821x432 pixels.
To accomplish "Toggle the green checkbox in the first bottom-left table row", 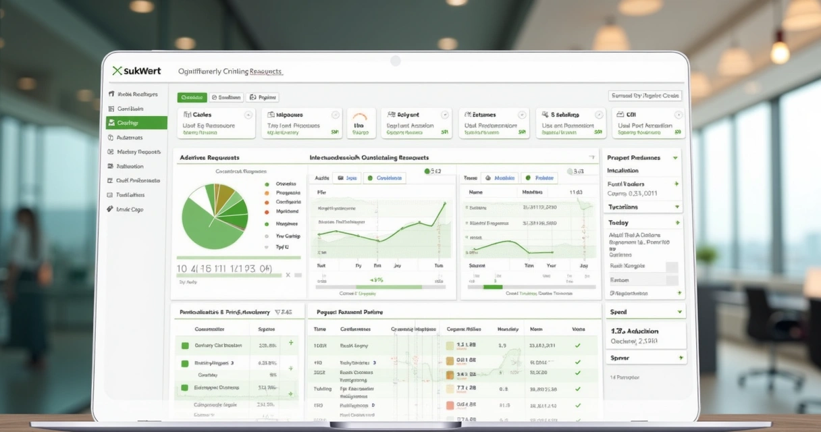I will coord(185,346).
